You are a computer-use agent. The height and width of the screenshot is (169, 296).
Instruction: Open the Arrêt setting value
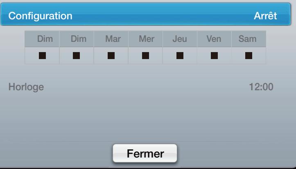[x=265, y=16]
